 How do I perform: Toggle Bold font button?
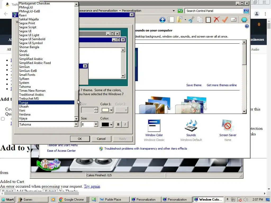tap(118, 124)
